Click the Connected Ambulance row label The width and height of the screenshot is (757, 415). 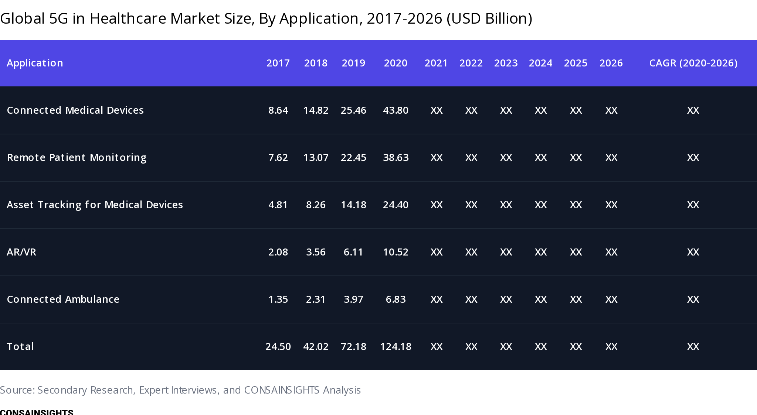point(63,299)
